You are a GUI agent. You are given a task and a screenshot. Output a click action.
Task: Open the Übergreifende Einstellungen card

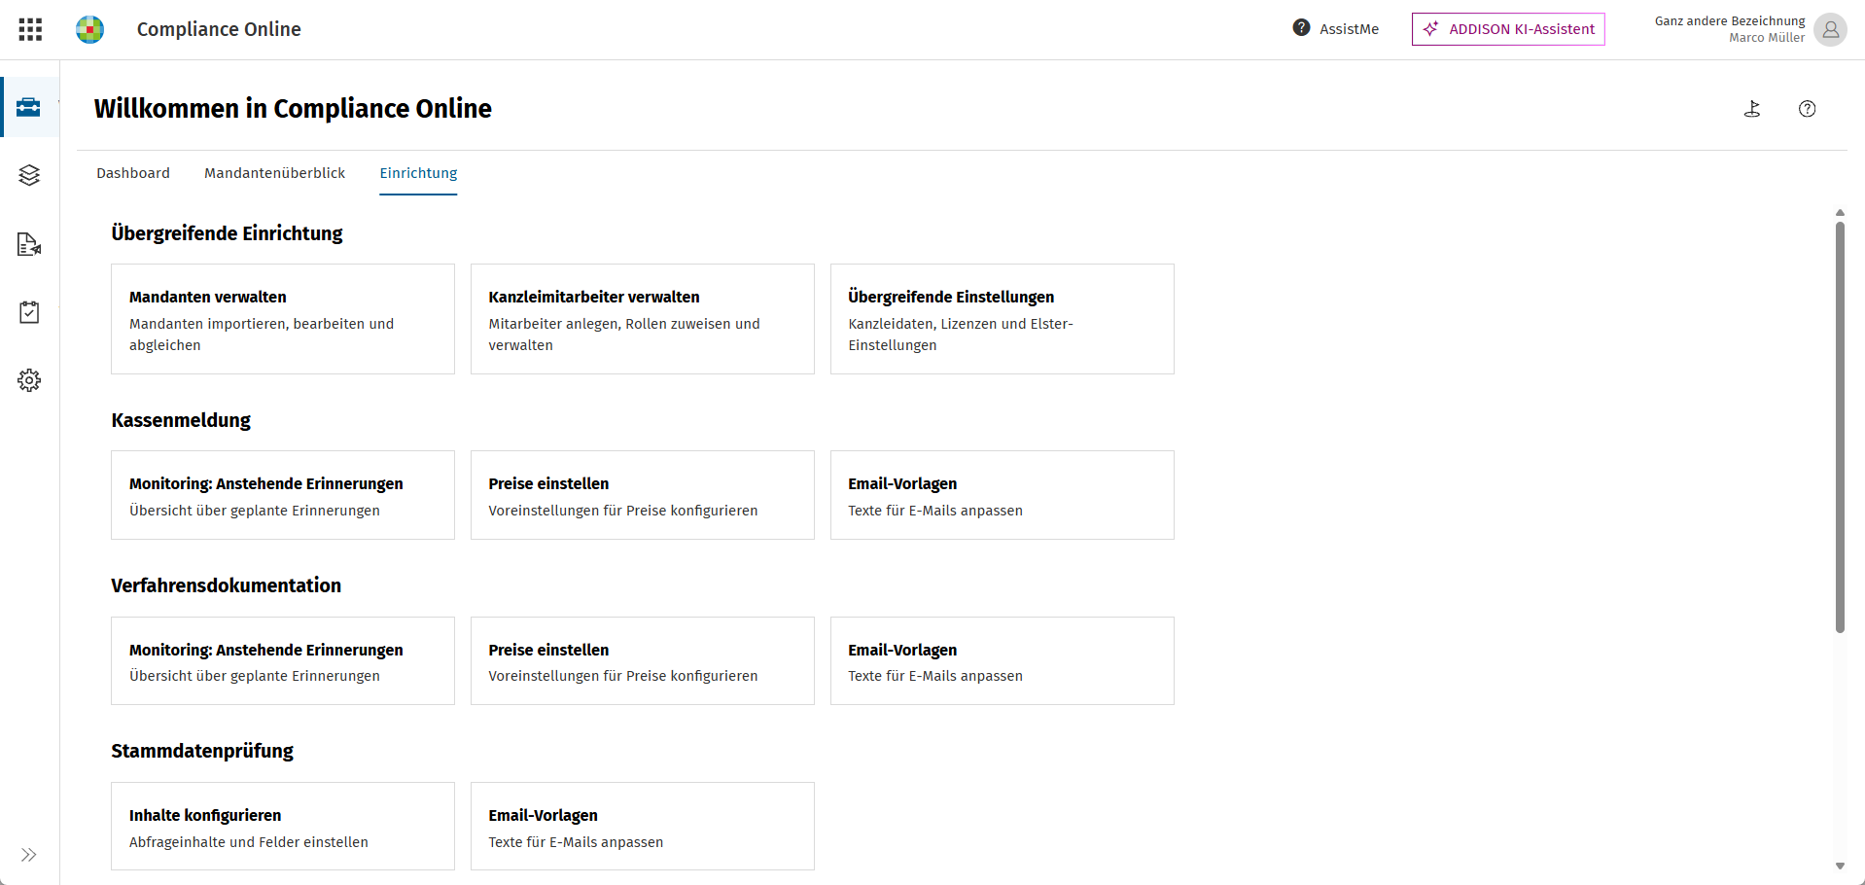click(1003, 319)
